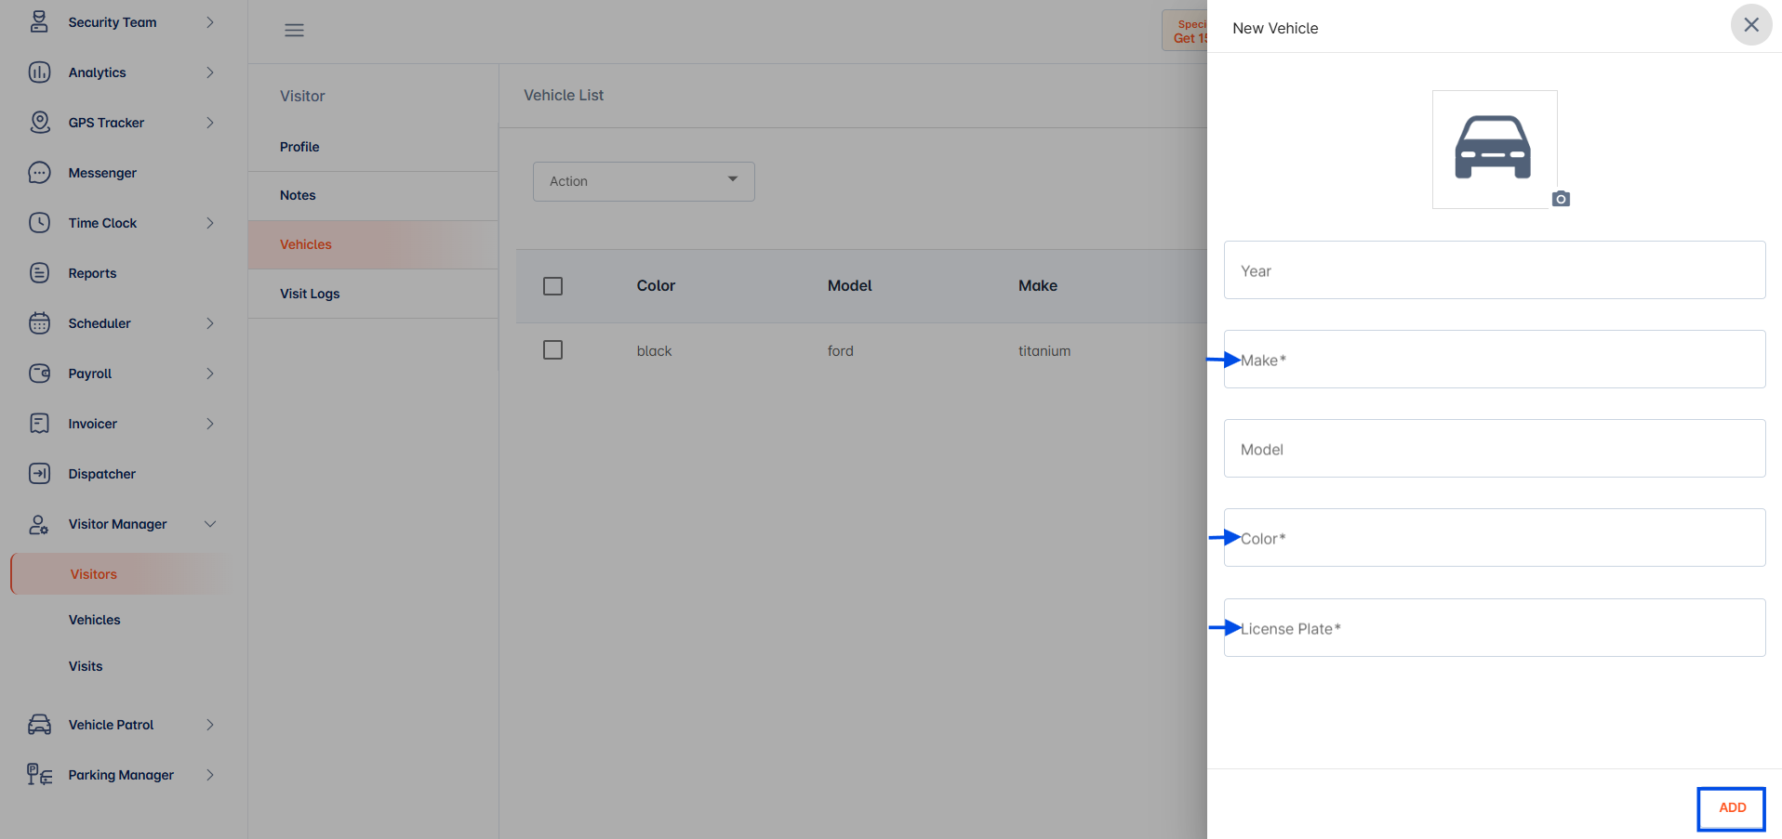Click the ADD button
The image size is (1782, 839).
point(1732,808)
